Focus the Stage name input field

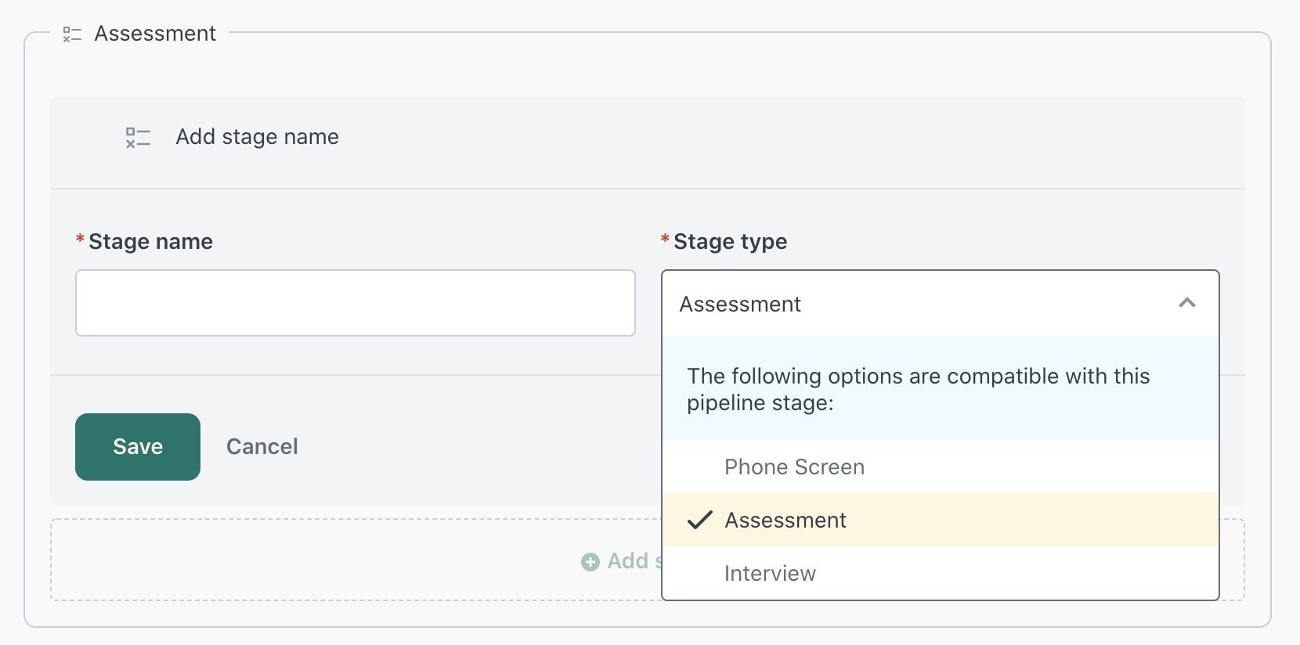(356, 303)
